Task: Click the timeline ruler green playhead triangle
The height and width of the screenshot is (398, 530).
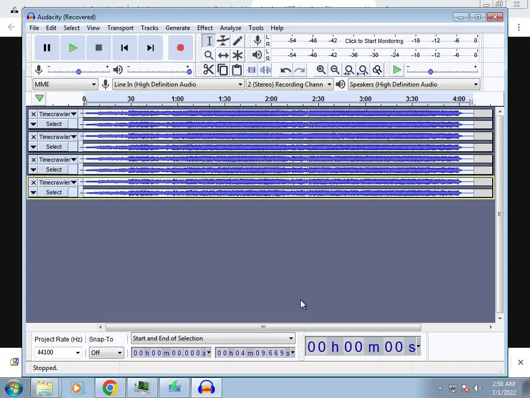Action: pos(39,98)
